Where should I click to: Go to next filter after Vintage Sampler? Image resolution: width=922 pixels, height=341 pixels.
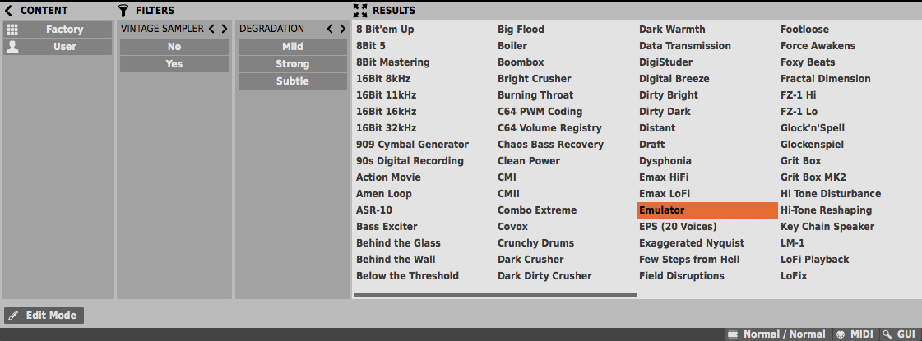coord(224,29)
